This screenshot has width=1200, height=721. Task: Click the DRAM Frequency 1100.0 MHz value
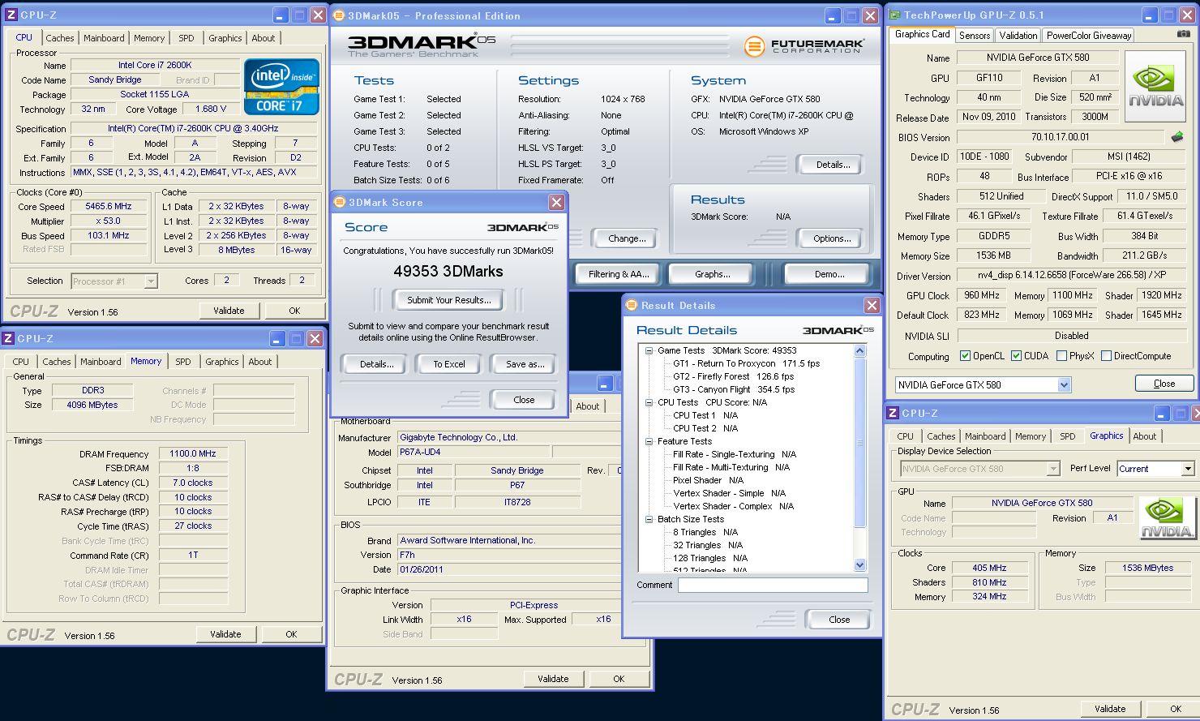(x=193, y=454)
